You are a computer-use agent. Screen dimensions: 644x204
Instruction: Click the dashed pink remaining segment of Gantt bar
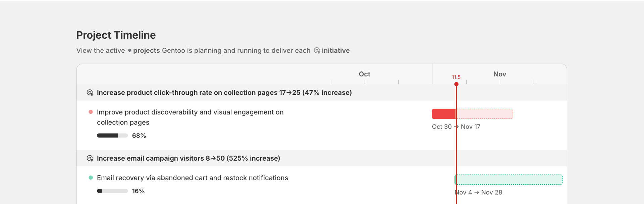pyautogui.click(x=485, y=114)
